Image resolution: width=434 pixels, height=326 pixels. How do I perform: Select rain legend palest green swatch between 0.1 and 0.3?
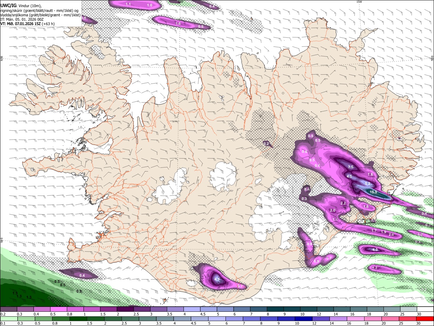pyautogui.click(x=9, y=319)
